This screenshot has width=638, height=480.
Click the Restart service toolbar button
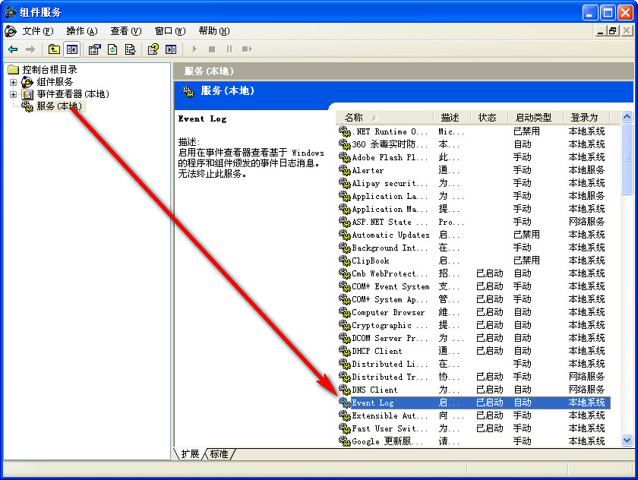(247, 49)
